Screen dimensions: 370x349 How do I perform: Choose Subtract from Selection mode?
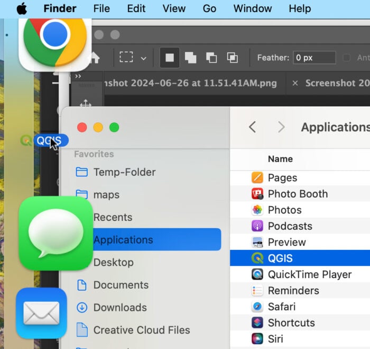(211, 58)
